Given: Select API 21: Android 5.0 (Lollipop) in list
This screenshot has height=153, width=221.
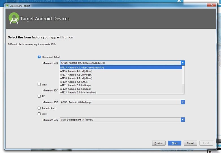Looking at the screenshot, I should (121, 85).
